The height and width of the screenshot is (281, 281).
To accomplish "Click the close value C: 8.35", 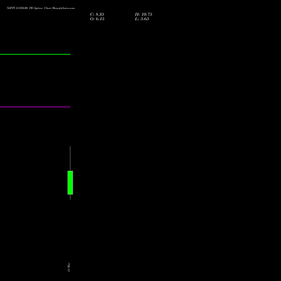I will click(97, 15).
